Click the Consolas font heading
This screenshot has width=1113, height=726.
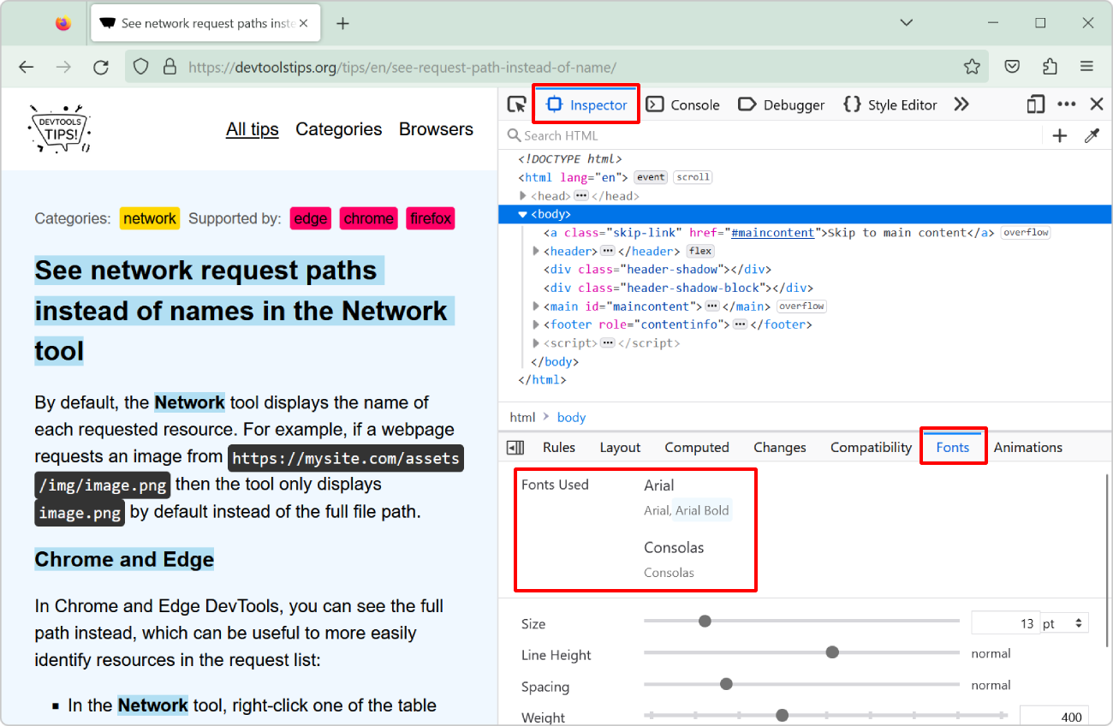coord(674,547)
